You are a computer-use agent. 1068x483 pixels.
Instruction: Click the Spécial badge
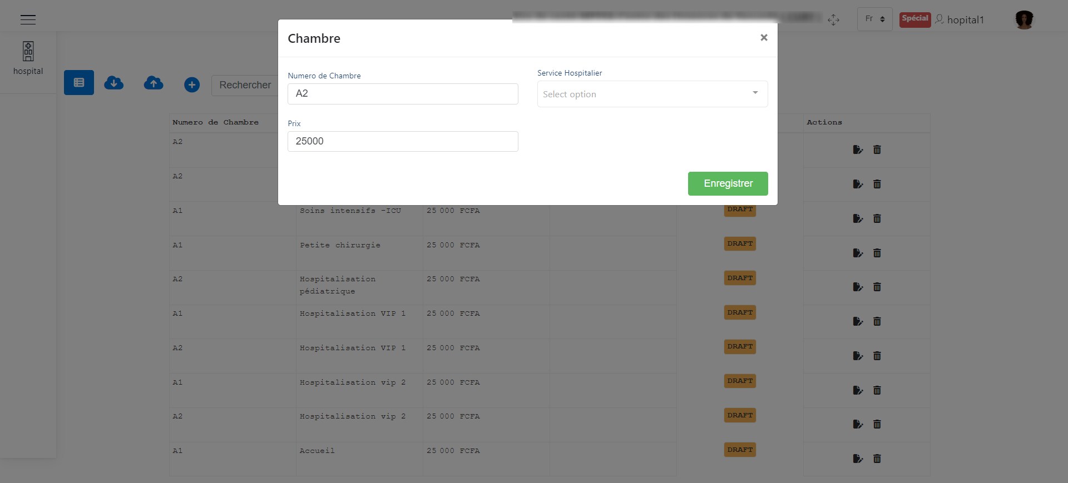click(x=915, y=19)
